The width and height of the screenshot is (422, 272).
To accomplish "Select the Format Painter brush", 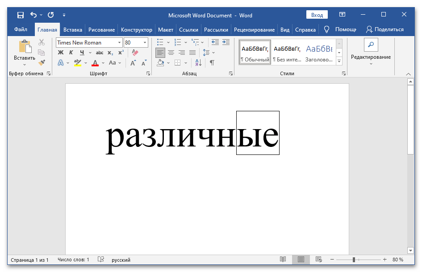I will [42, 62].
